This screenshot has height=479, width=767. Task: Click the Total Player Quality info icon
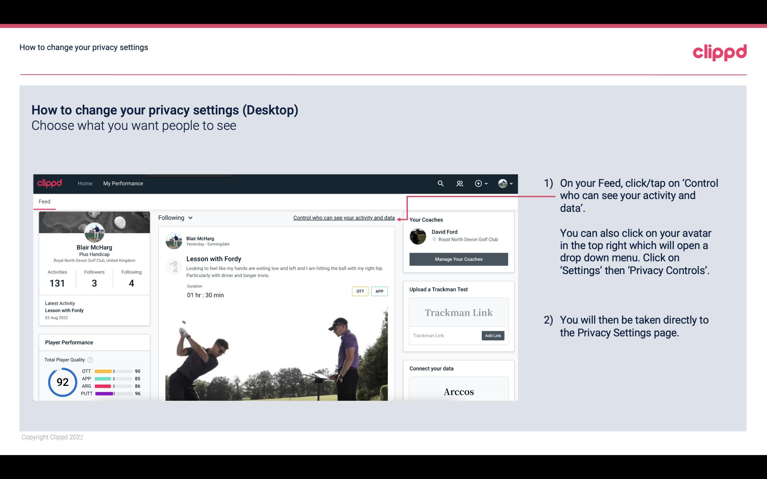click(x=91, y=359)
